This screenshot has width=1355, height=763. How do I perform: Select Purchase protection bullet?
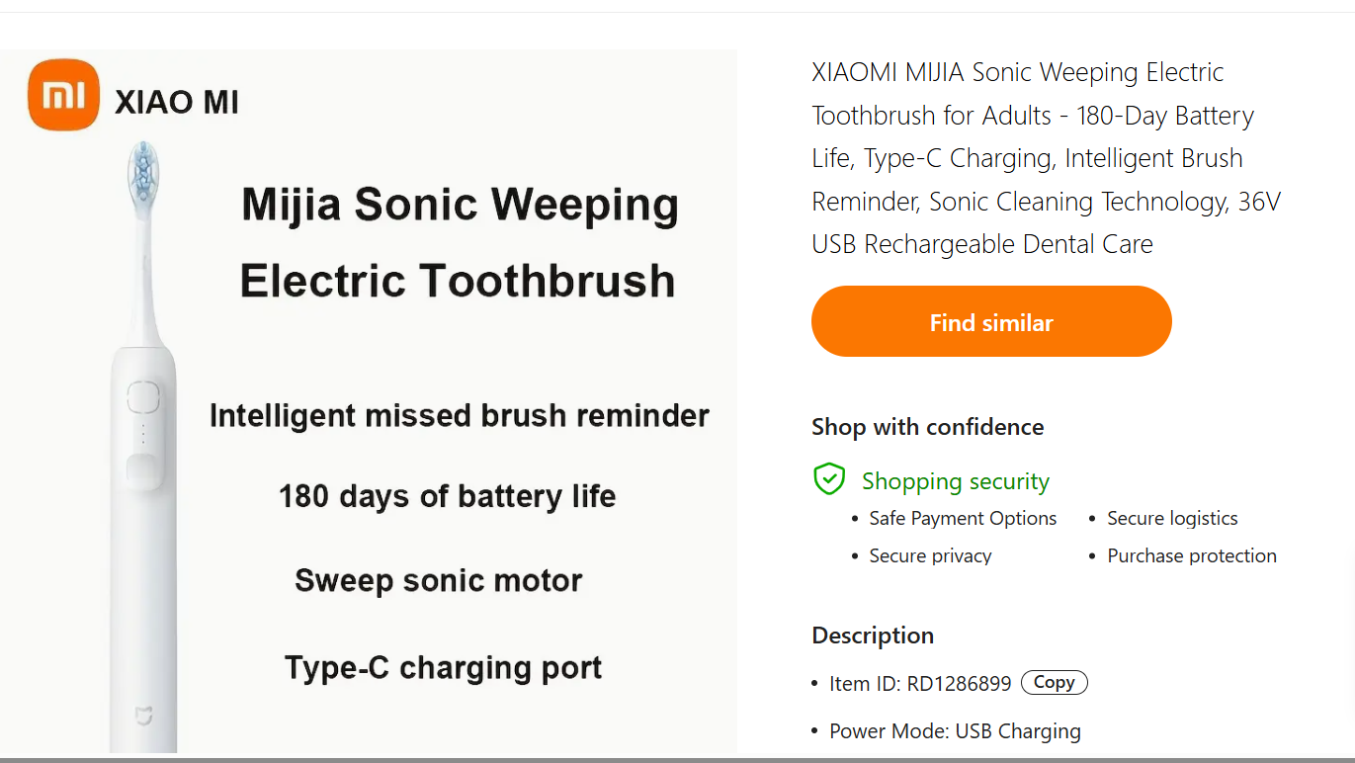click(1191, 555)
